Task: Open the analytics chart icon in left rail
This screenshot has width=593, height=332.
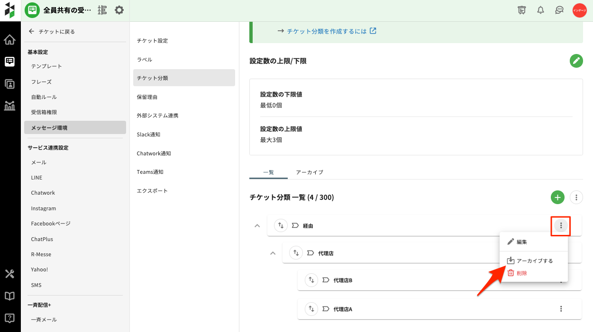Action: tap(9, 106)
